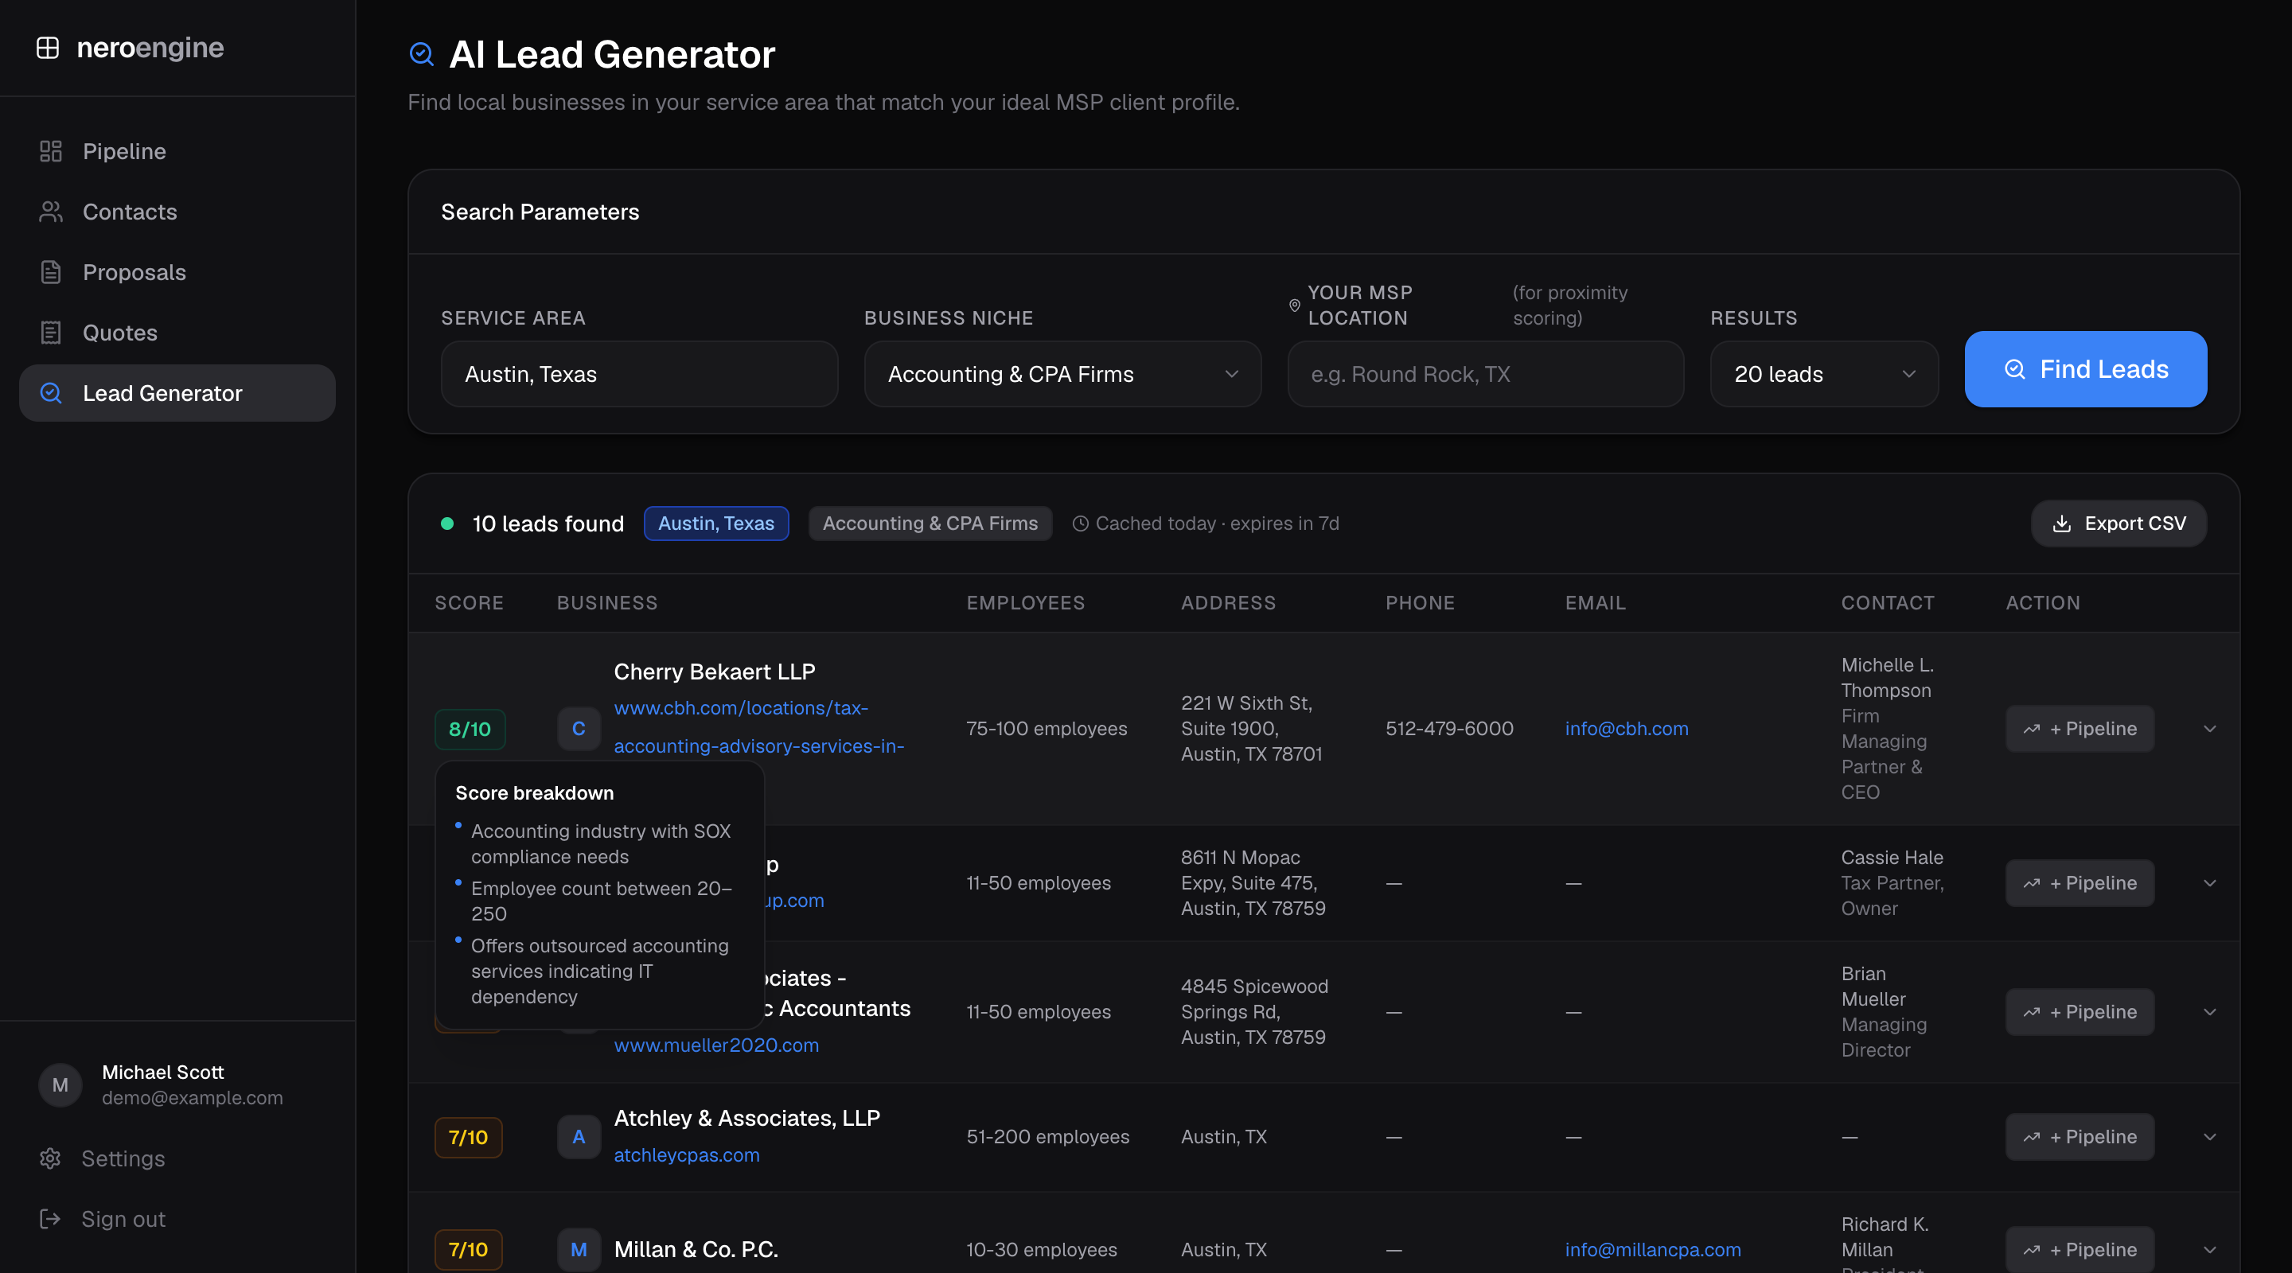This screenshot has width=2292, height=1273.
Task: Click the 7/10 score badge for Atchley
Action: pos(468,1137)
